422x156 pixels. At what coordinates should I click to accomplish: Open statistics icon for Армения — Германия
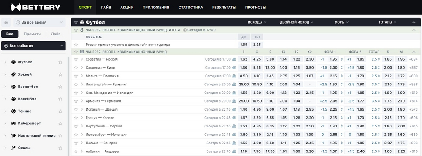(x=234, y=101)
